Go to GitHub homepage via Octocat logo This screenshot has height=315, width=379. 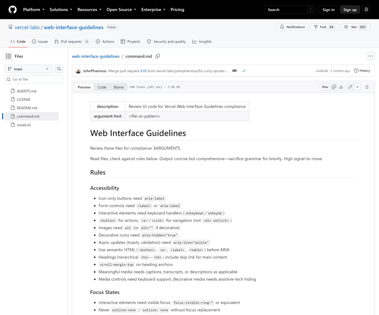click(13, 10)
